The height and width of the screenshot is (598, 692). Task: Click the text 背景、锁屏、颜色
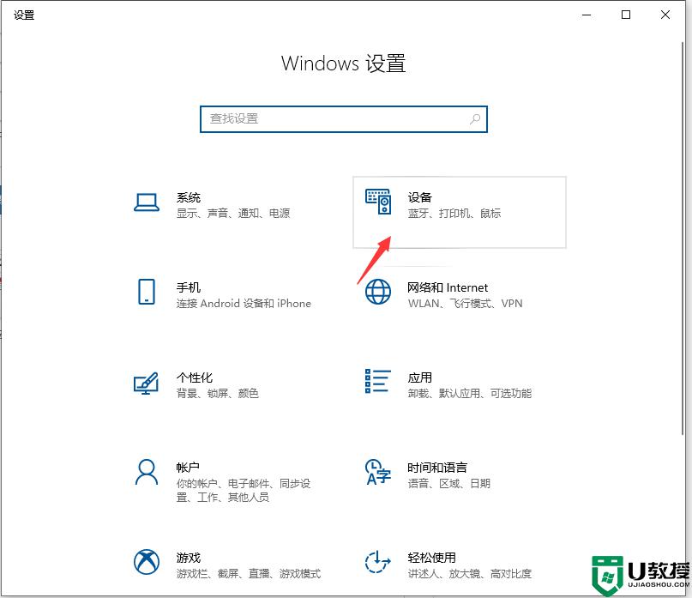point(218,393)
